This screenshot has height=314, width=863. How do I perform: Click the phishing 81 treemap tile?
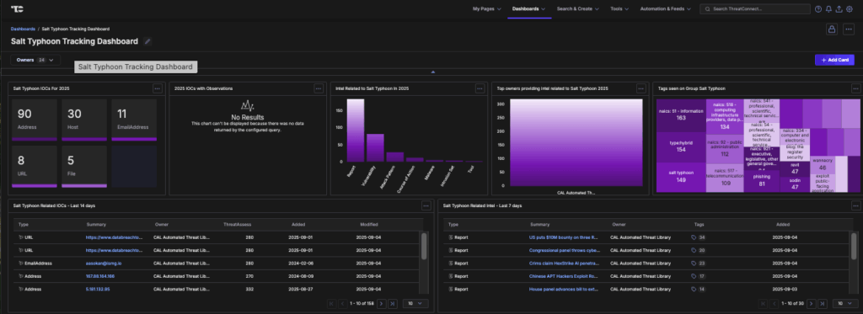762,180
